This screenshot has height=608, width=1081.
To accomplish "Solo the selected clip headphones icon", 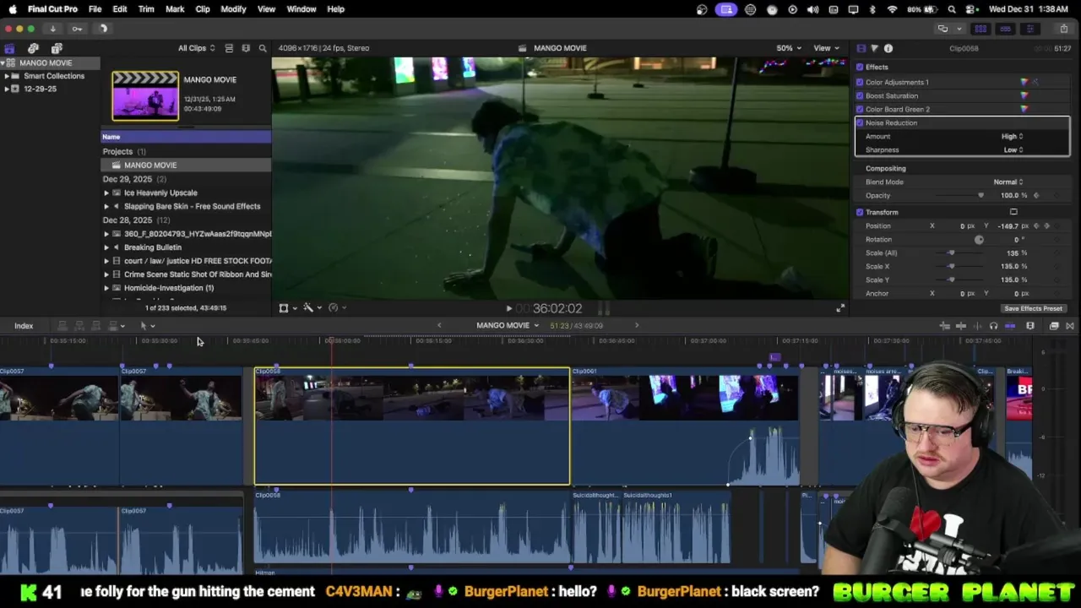I will click(993, 326).
